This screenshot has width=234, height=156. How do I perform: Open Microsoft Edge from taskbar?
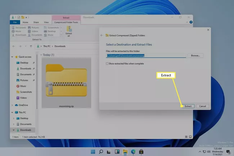[133, 151]
